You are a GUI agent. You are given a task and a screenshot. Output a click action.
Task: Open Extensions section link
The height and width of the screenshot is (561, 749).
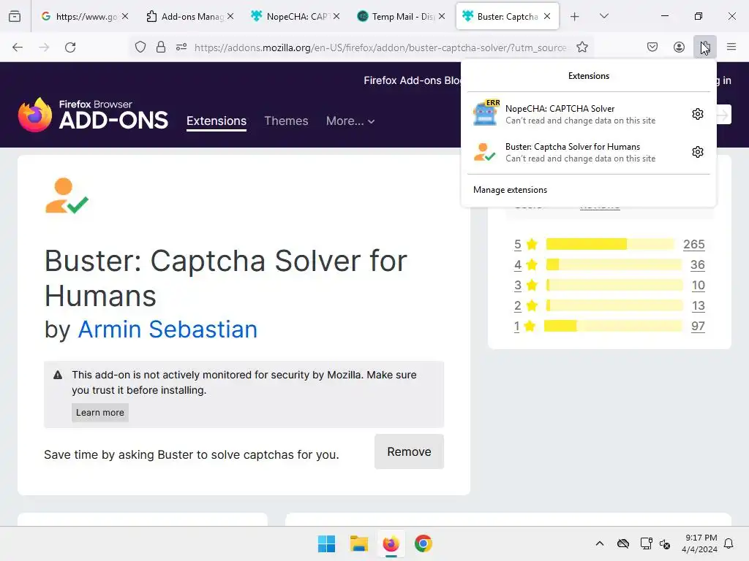pyautogui.click(x=217, y=121)
